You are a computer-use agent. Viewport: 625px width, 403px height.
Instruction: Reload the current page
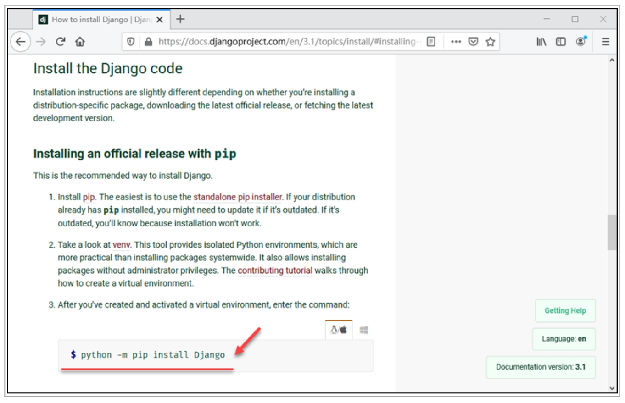click(60, 42)
